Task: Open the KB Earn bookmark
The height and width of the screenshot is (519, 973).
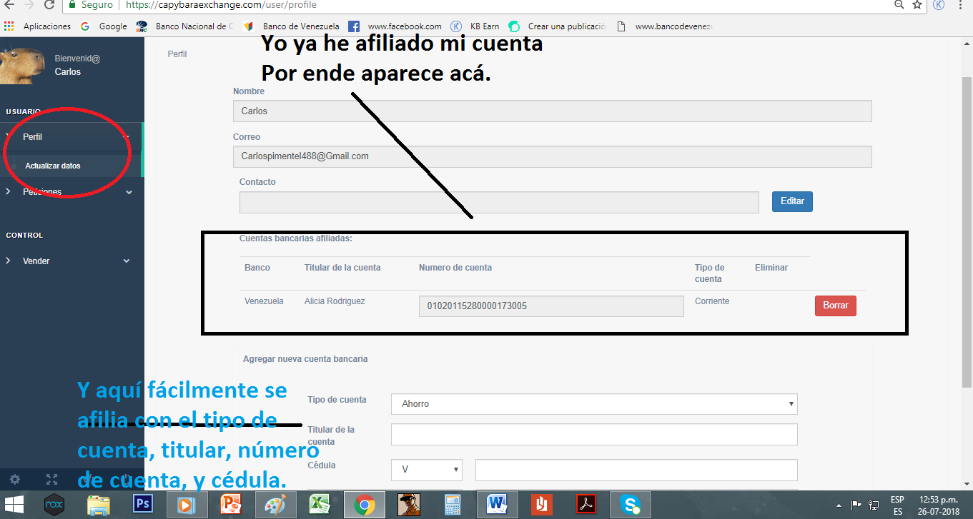Action: click(475, 26)
